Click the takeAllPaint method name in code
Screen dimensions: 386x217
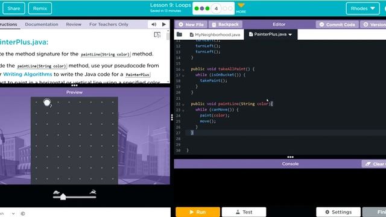(x=232, y=69)
